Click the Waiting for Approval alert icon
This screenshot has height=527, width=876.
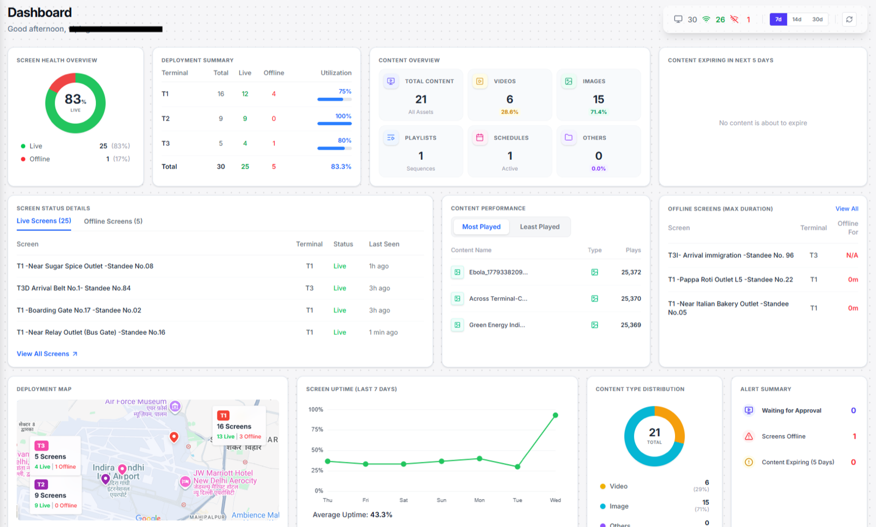click(x=748, y=410)
